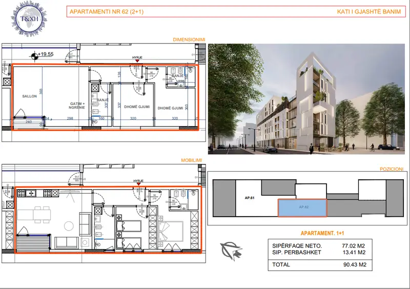Image resolution: width=410 pixels, height=289 pixels.
Task: Click the dining table in furnished plan
Action: coord(34,215)
